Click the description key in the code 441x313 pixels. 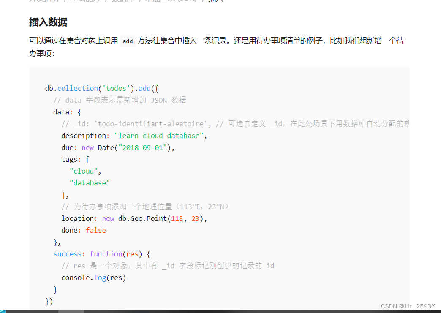tap(84, 136)
